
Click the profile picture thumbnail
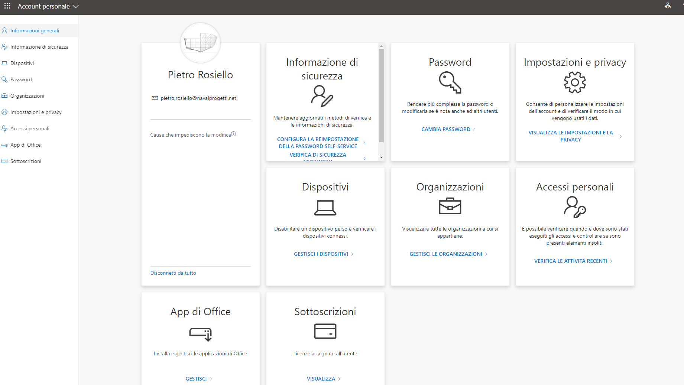coord(201,43)
